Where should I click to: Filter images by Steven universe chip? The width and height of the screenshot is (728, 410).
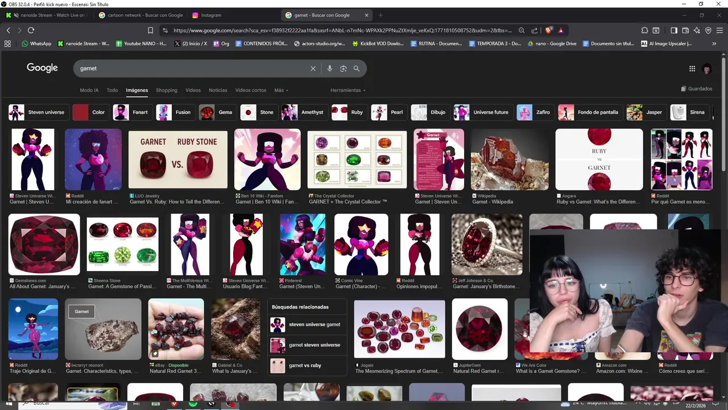[39, 112]
